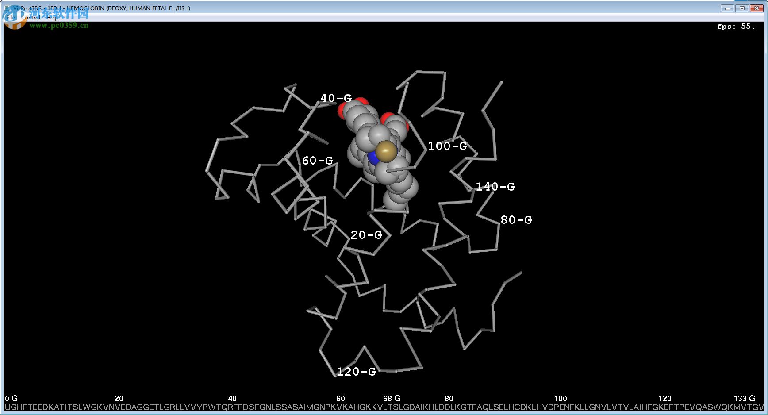Click sequence position marker 40

pos(232,399)
